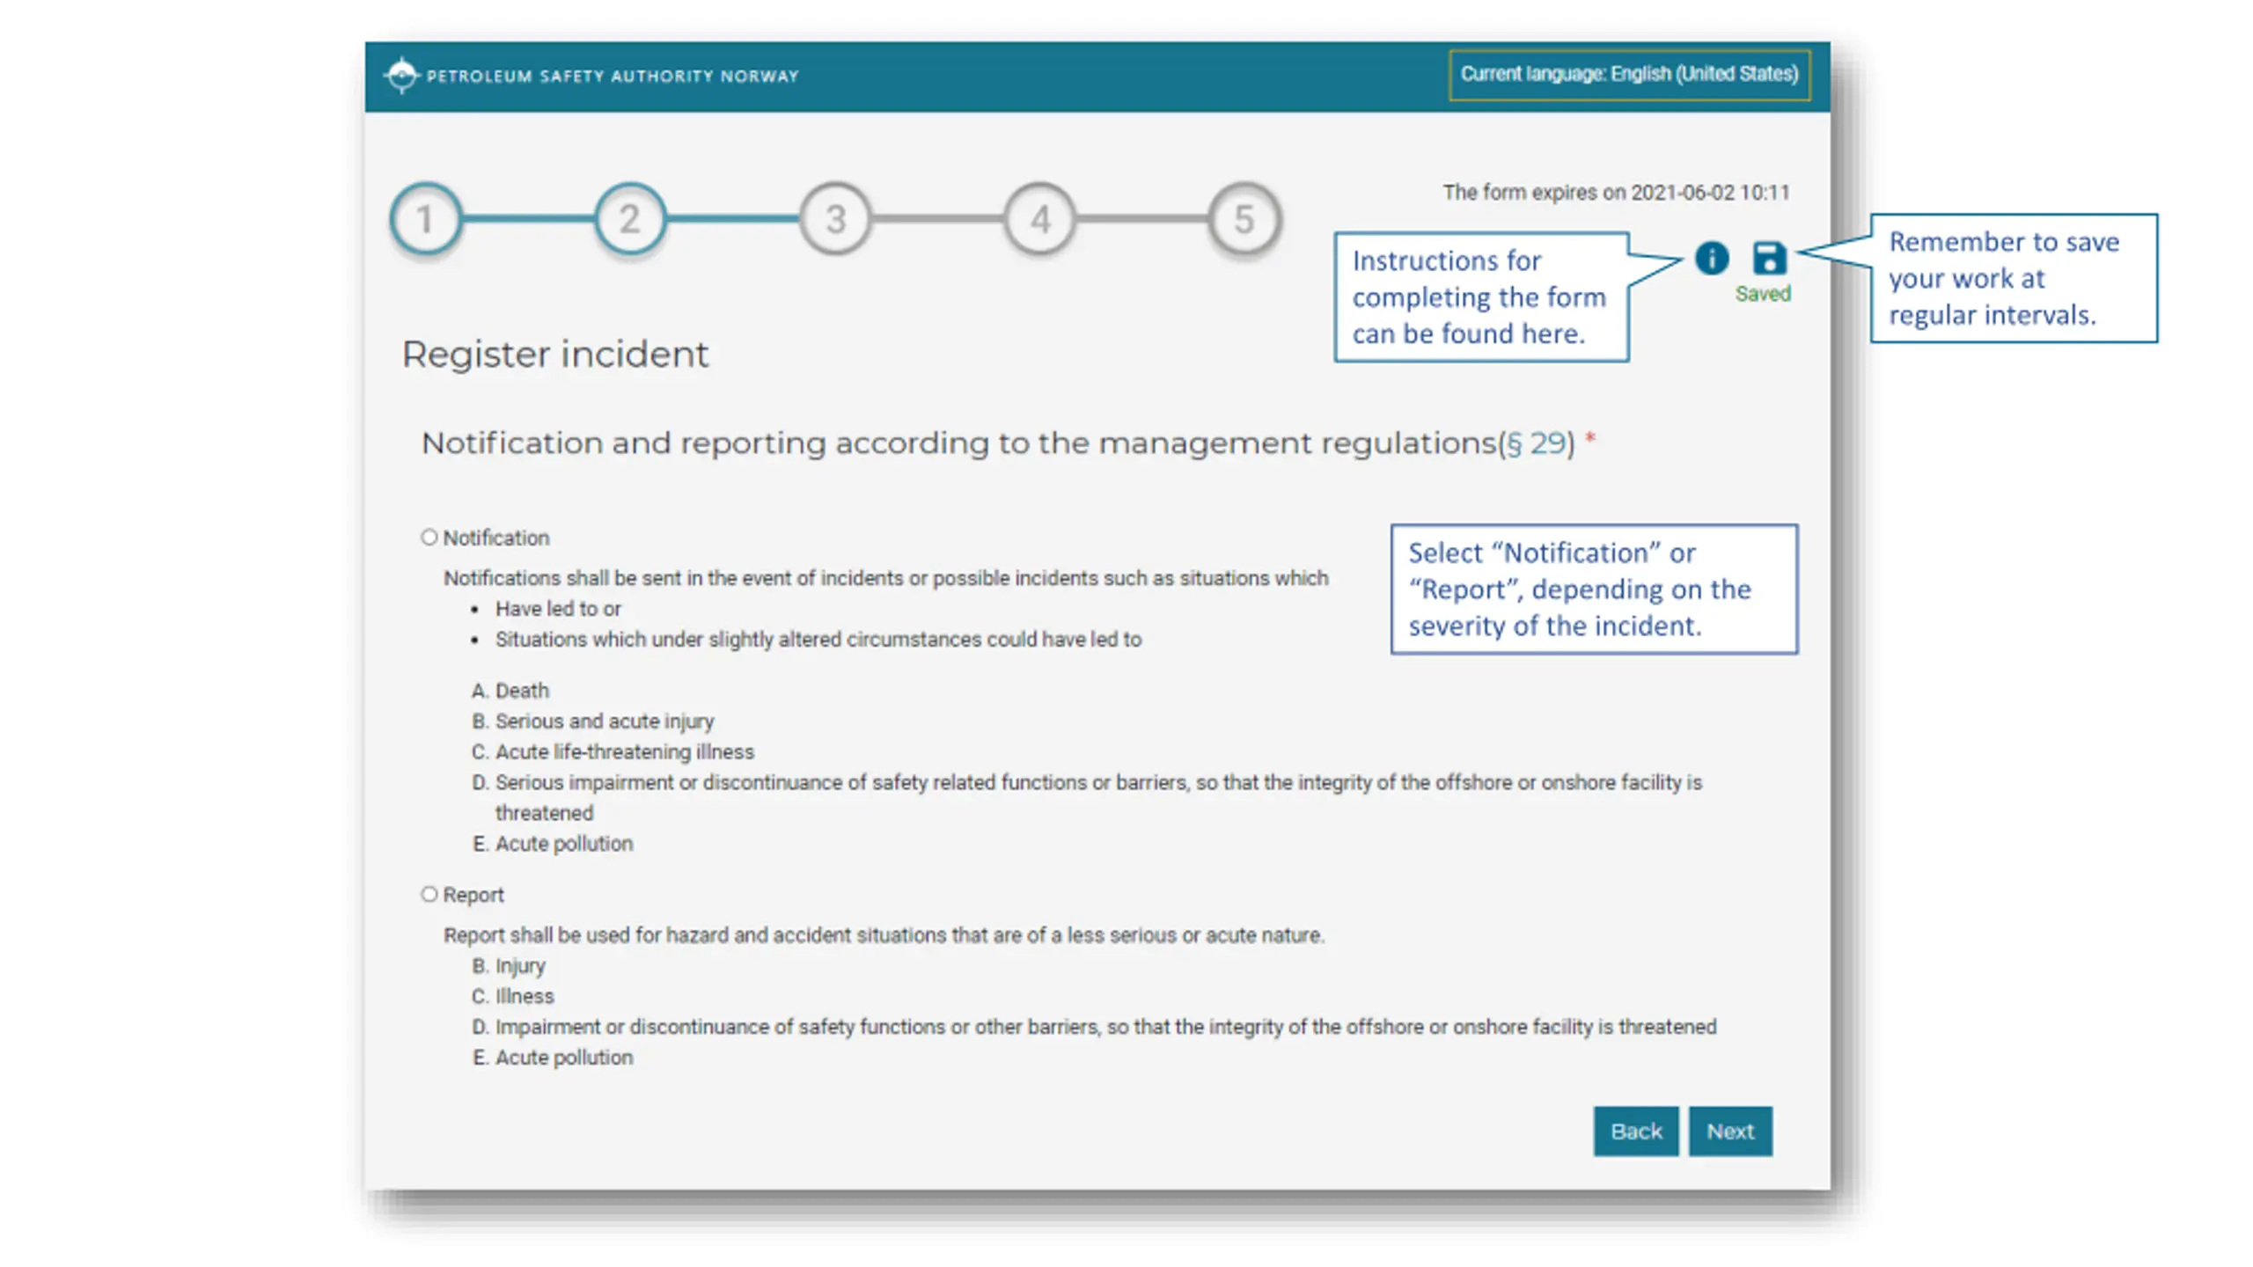2253x1267 pixels.
Task: Click the floppy disk save icon
Action: tap(1769, 259)
